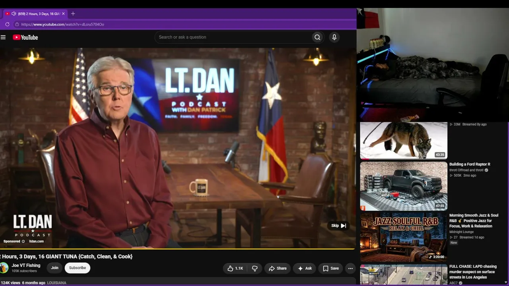This screenshot has width=509, height=286.
Task: Open the YouTube hamburger guide menu
Action: [3, 37]
